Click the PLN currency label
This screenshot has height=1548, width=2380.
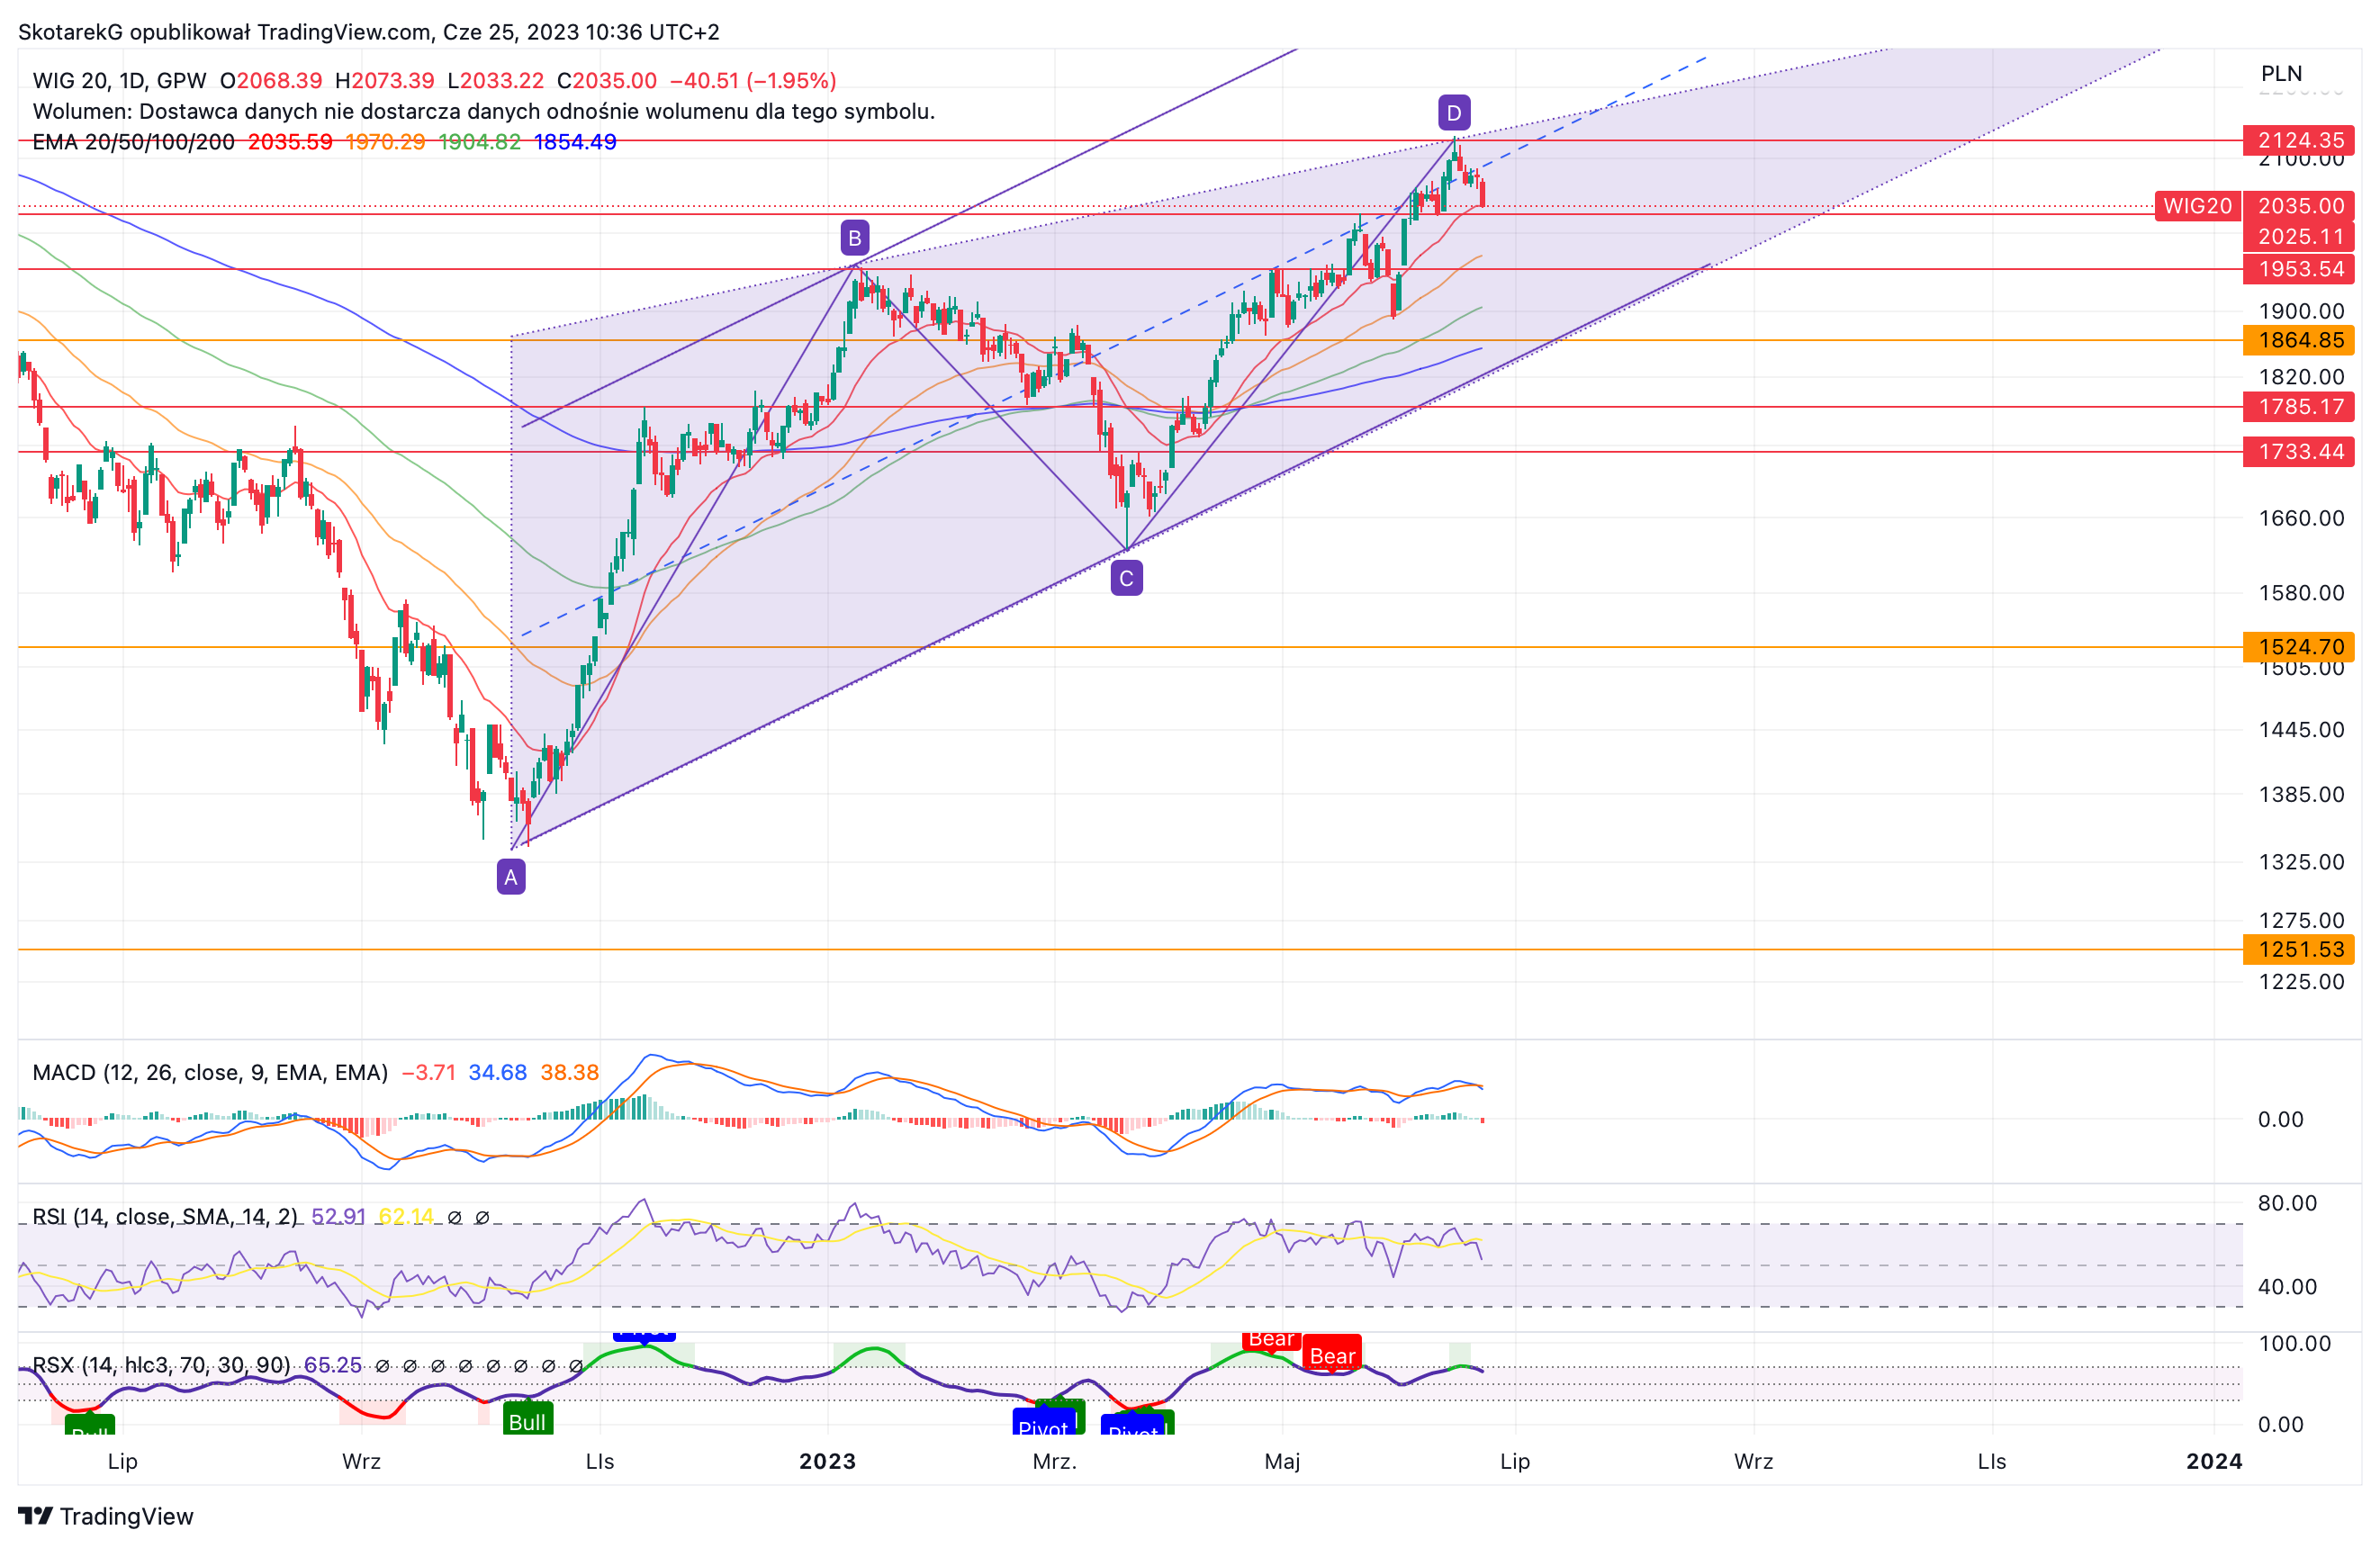click(2281, 73)
